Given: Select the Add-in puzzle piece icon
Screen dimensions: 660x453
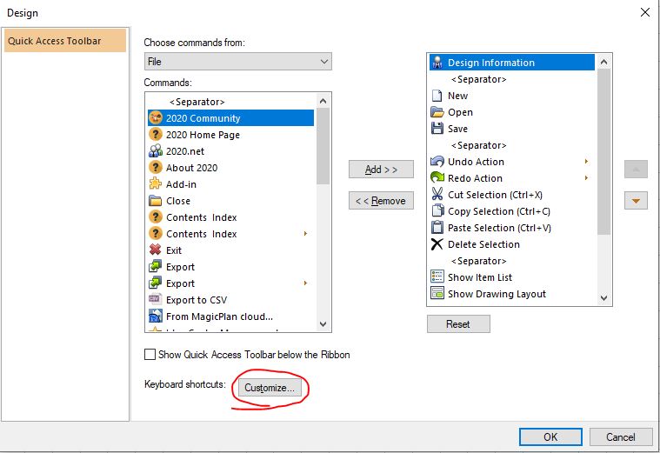Looking at the screenshot, I should click(x=156, y=184).
